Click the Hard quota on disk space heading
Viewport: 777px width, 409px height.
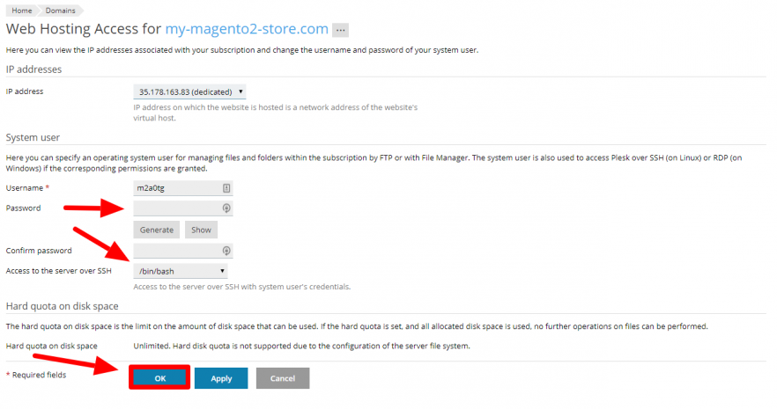point(62,306)
